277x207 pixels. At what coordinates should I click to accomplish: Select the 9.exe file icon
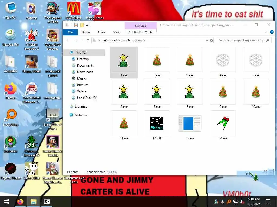click(x=223, y=94)
